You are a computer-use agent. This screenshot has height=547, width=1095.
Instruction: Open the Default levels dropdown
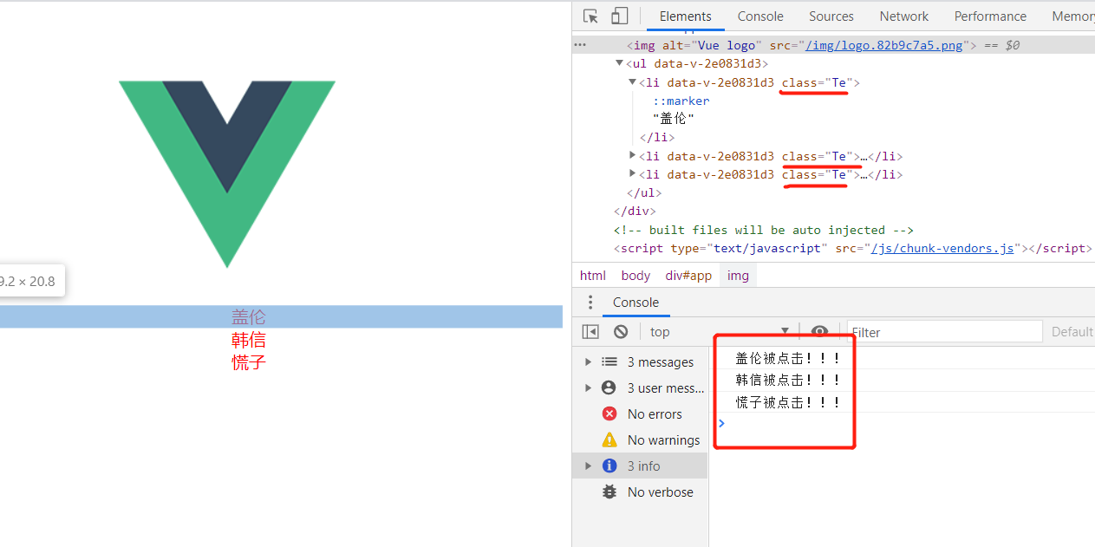1072,332
